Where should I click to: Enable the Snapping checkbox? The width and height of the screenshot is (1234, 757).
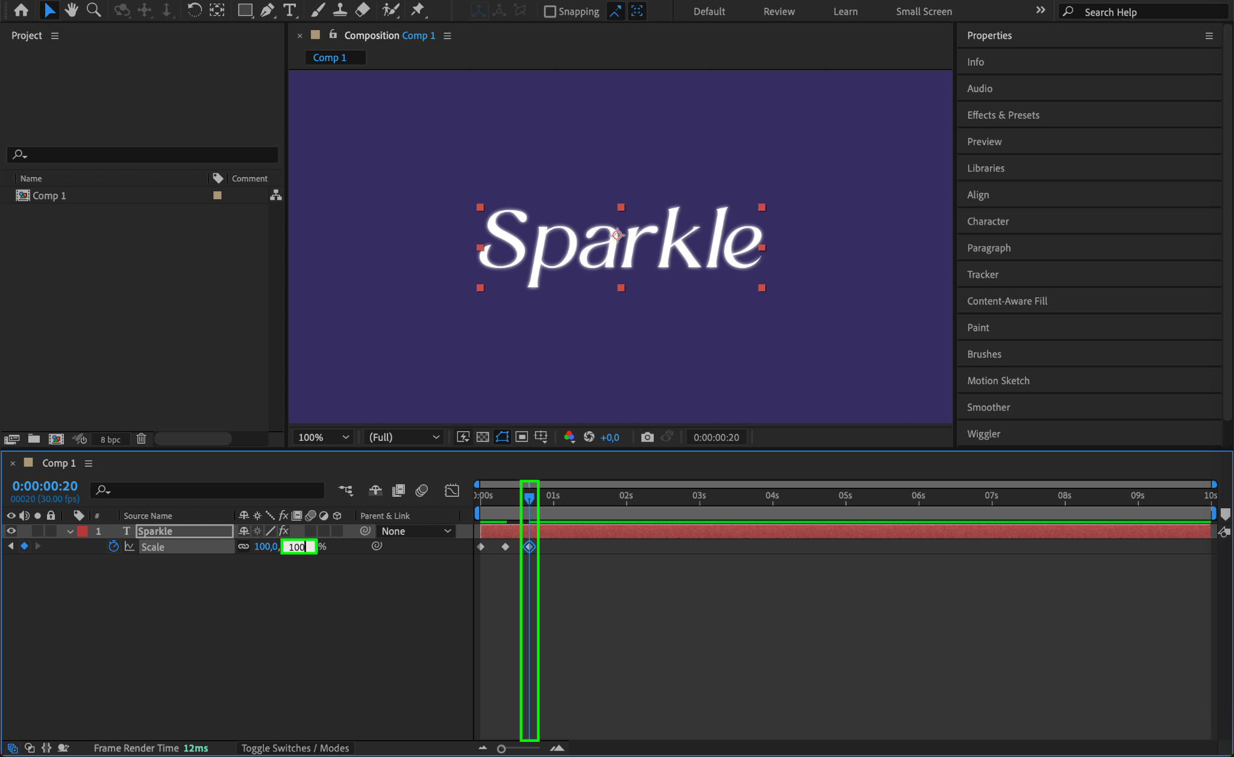[550, 11]
